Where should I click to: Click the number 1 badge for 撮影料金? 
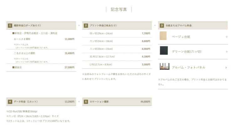point(10,25)
